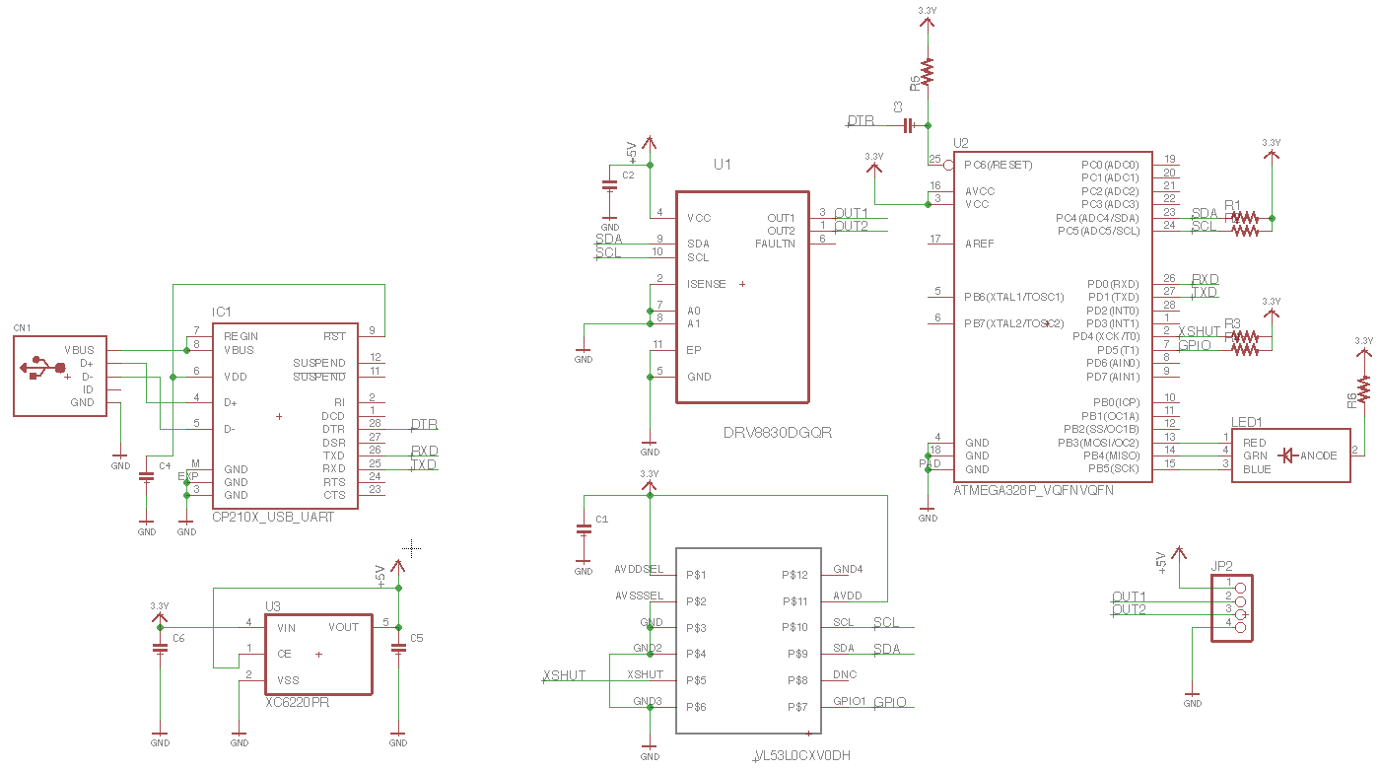
Task: Select the C6 capacitor symbol
Action: click(x=160, y=648)
